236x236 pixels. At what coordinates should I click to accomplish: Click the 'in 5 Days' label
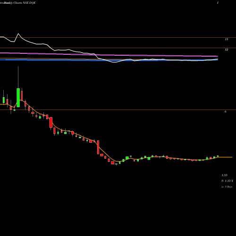pyautogui.click(x=227, y=187)
